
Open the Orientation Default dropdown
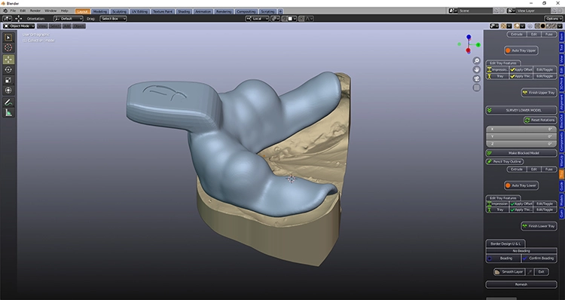tap(68, 19)
